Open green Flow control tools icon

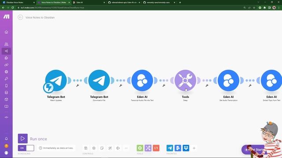[140, 148]
